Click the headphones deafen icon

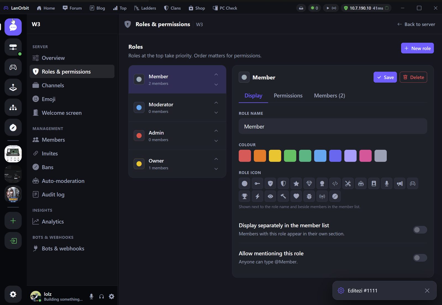[x=101, y=296]
